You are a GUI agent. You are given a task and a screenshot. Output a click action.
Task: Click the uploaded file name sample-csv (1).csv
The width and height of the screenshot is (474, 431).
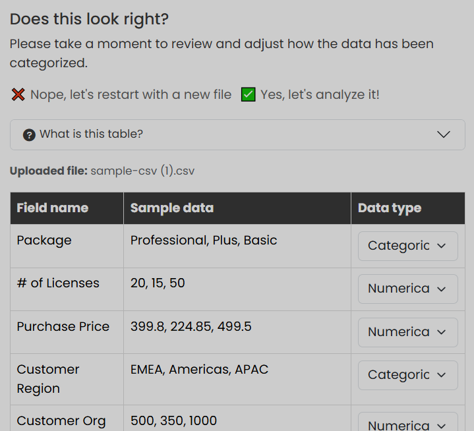point(142,171)
